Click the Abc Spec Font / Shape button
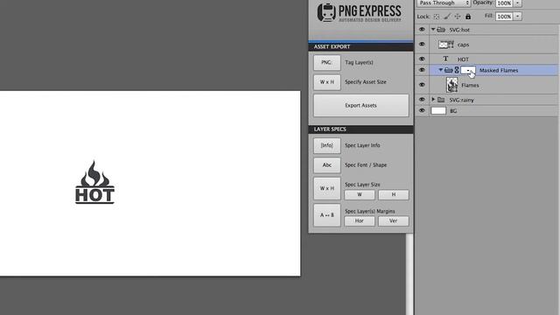Screen dimensions: 560x315 (326, 165)
